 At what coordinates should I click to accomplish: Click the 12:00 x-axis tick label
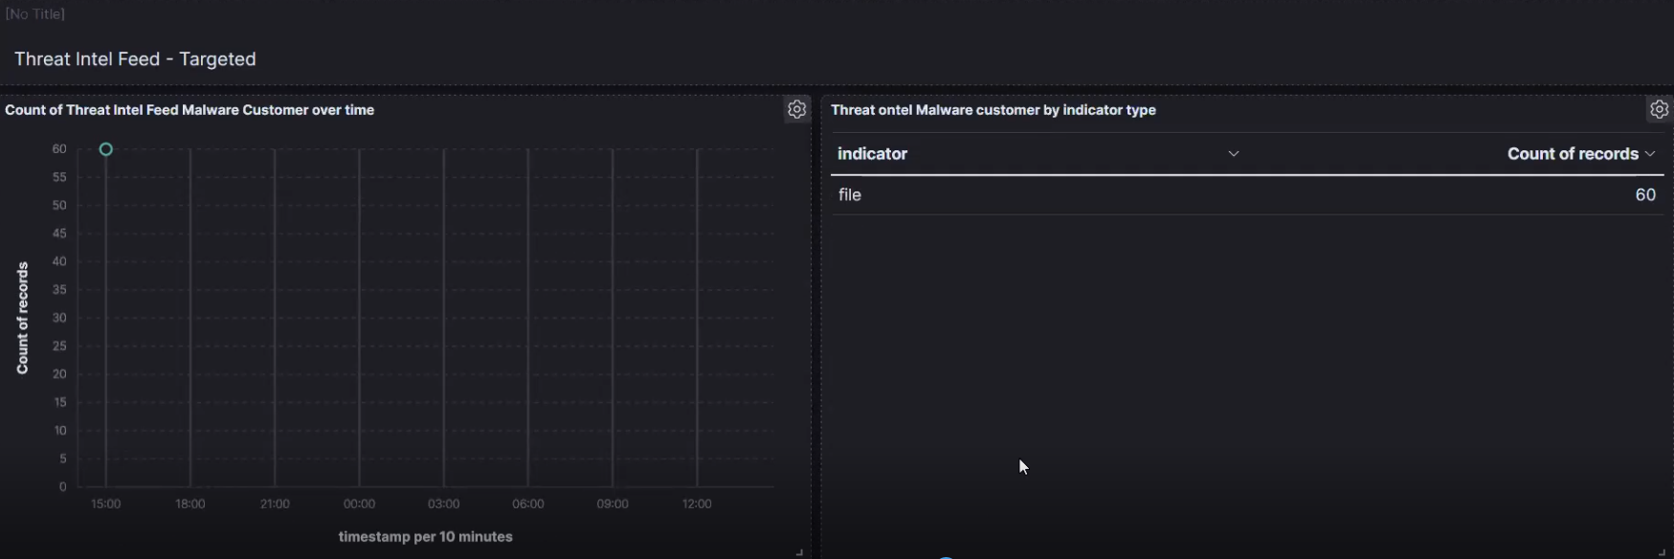(x=697, y=504)
